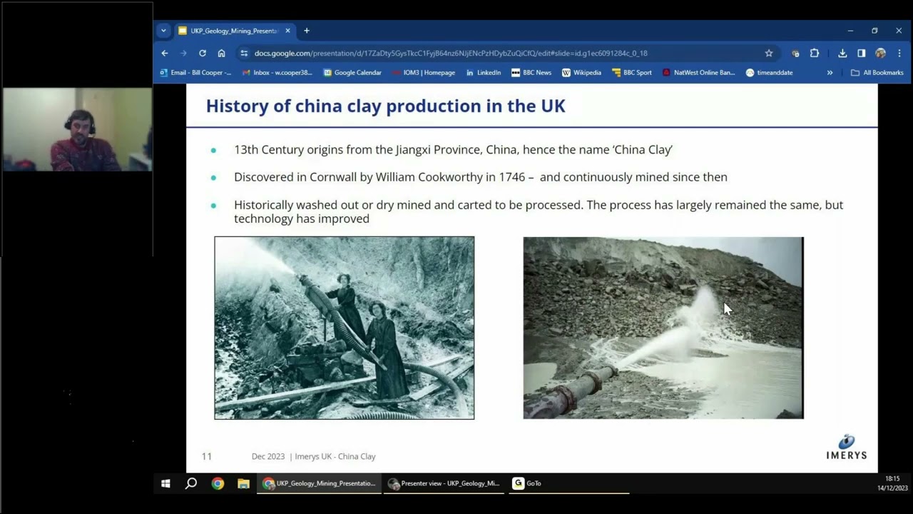Select the bullet mentioning Jiangxi Province
Image resolution: width=913 pixels, height=514 pixels.
click(x=453, y=149)
